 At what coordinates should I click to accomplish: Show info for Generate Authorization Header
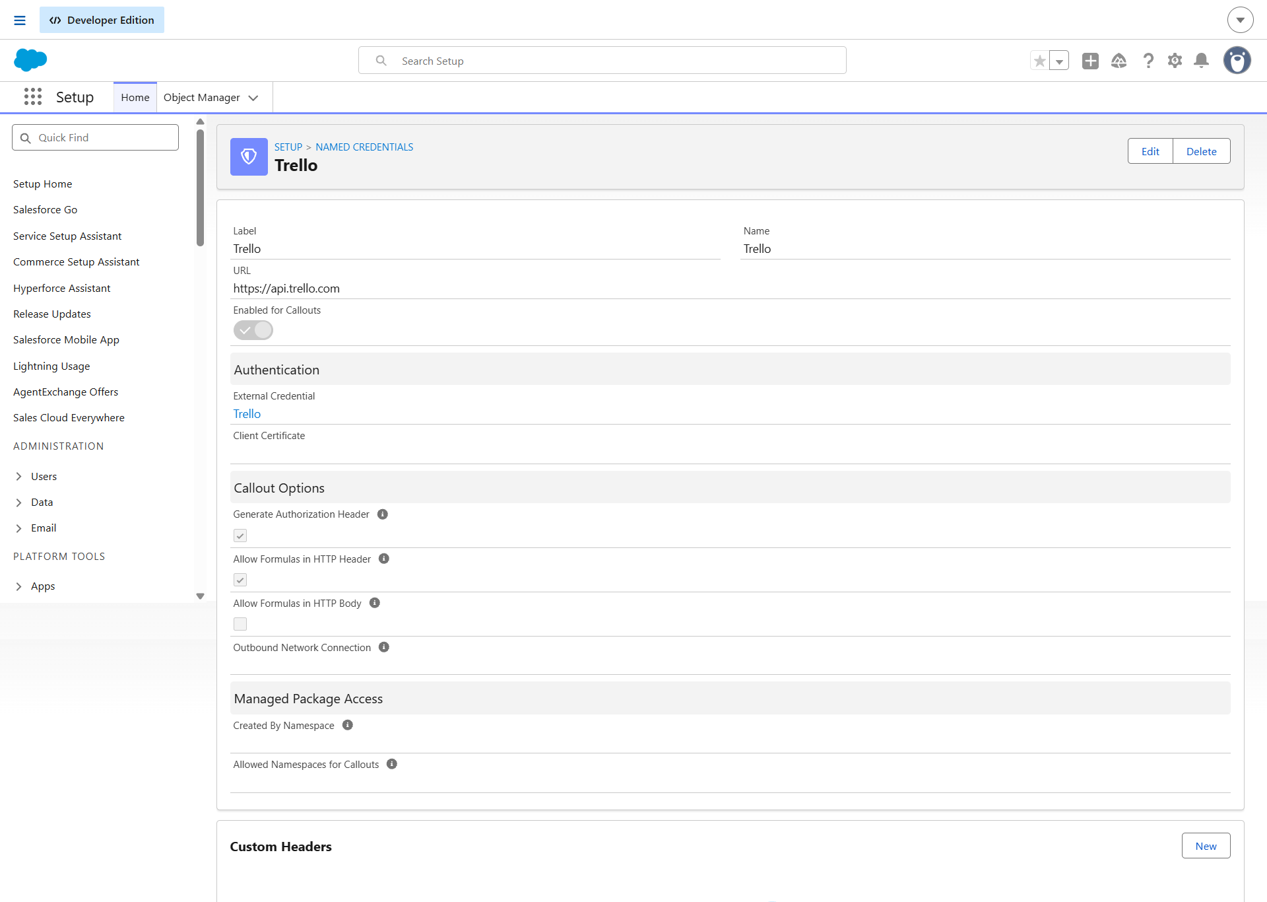pos(382,514)
